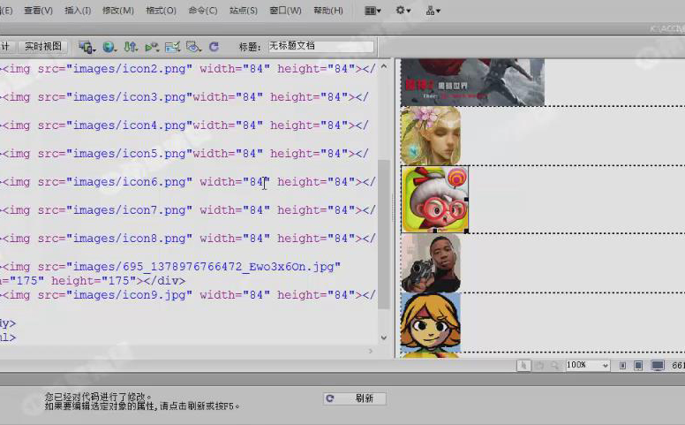Switch to mobile size window icon
The image size is (685, 425).
click(x=623, y=365)
